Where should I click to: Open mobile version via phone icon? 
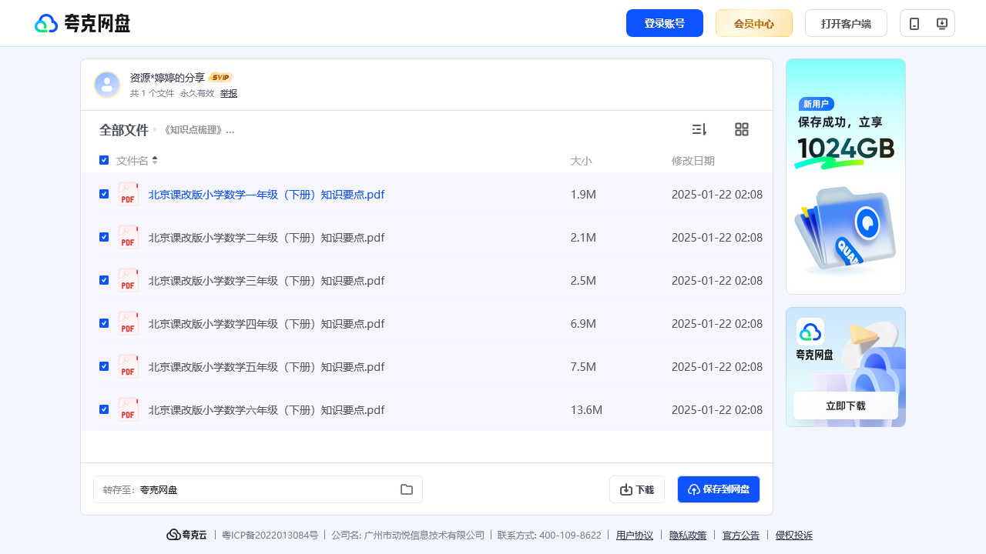(914, 23)
